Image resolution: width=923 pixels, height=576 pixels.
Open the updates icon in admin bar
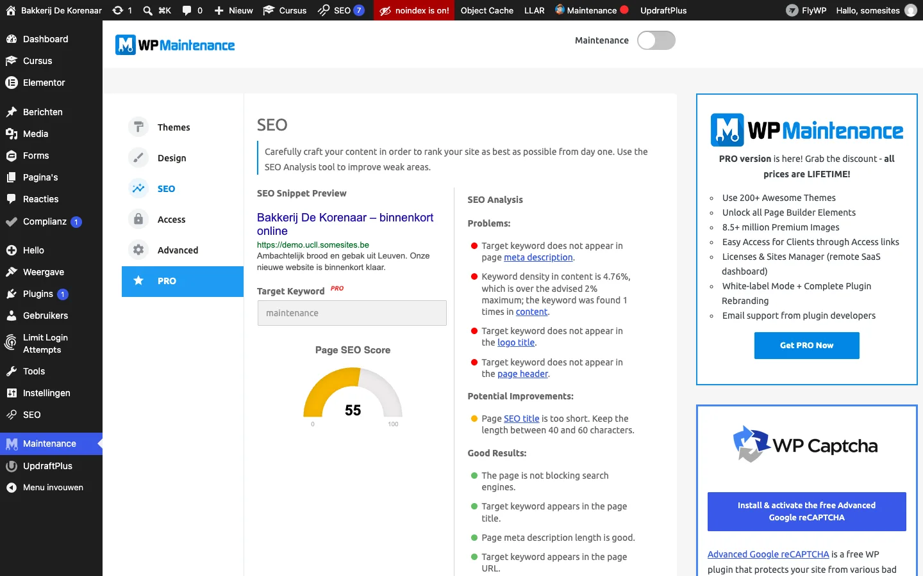click(x=117, y=10)
